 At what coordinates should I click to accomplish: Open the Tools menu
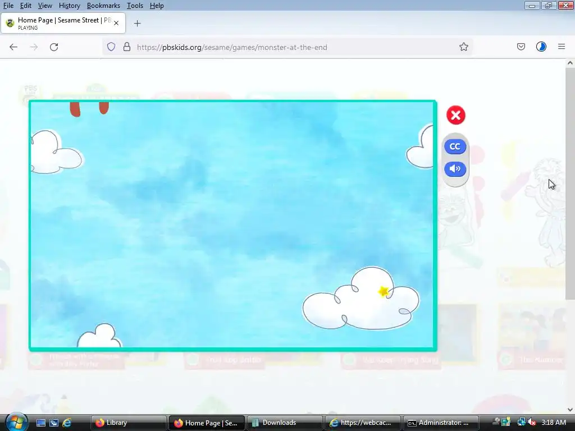click(135, 6)
